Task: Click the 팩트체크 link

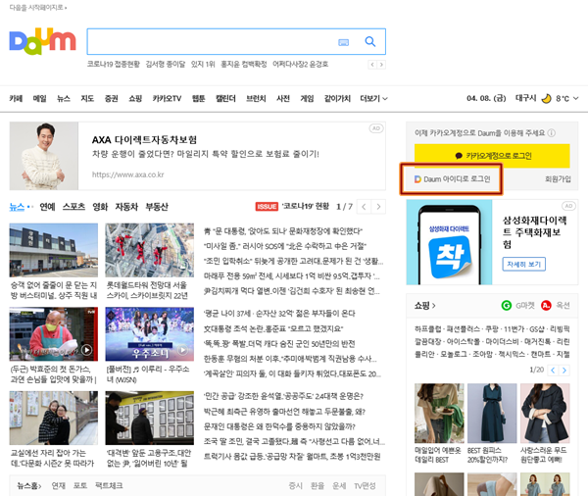Action: (x=109, y=486)
